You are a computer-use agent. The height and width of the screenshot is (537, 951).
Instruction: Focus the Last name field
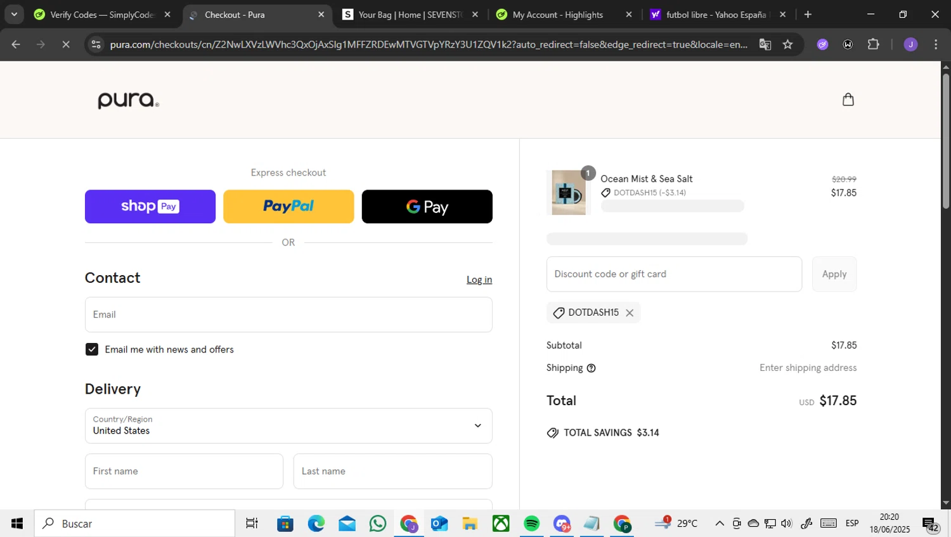click(x=393, y=471)
